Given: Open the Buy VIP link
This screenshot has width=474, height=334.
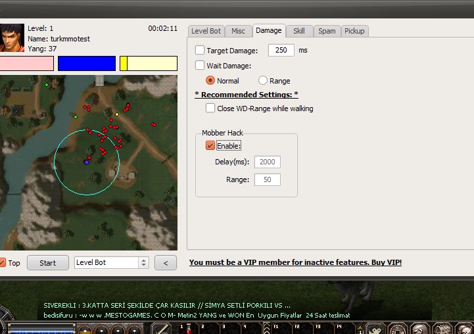Looking at the screenshot, I should click(295, 262).
